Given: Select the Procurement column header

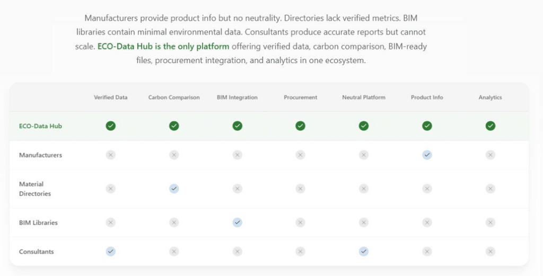Looking at the screenshot, I should 300,97.
